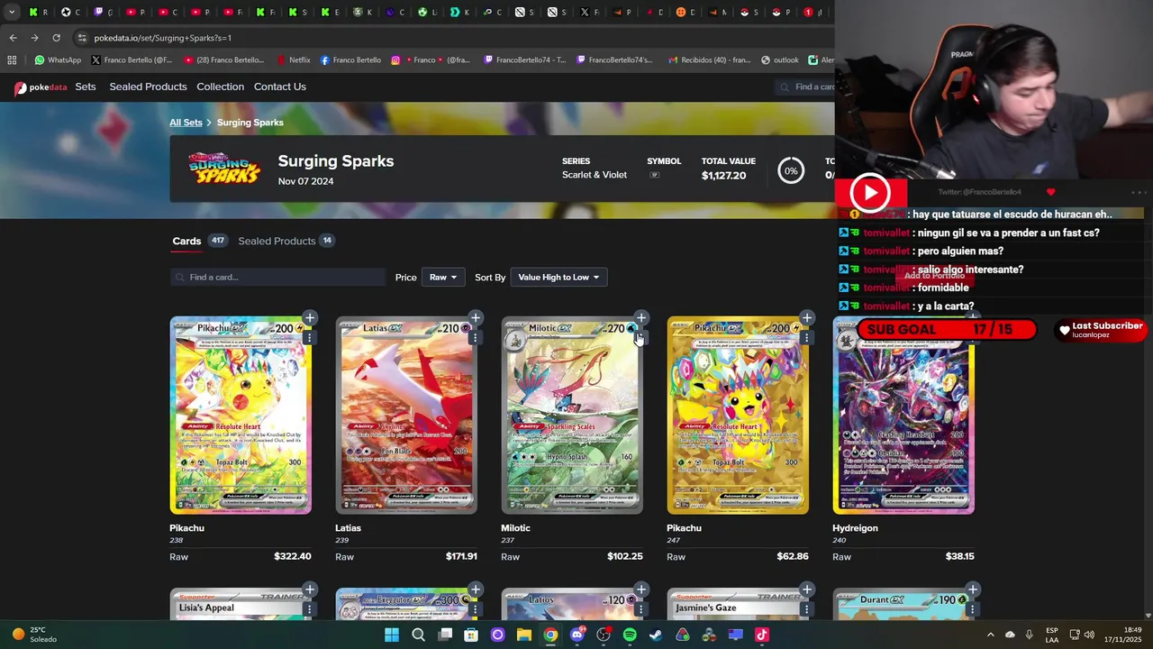Open Sealed Products in top navigation
Image resolution: width=1153 pixels, height=649 pixels.
click(148, 87)
